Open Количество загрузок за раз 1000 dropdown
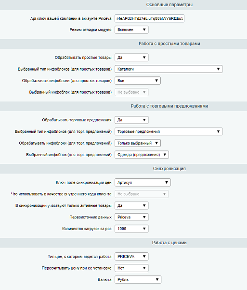This screenshot has width=247, height=290. [x=131, y=229]
